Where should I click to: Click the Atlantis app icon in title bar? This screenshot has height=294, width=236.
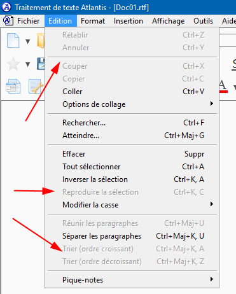[x=6, y=7]
